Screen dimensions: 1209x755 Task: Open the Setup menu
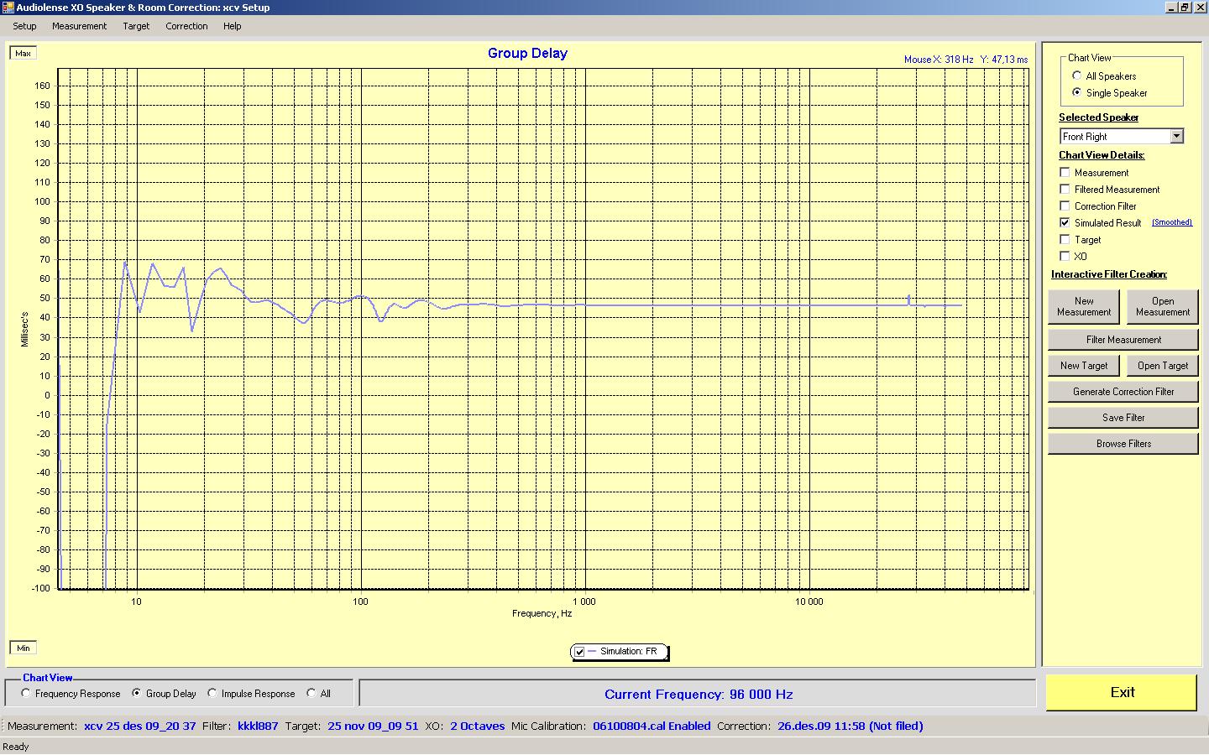coord(24,26)
